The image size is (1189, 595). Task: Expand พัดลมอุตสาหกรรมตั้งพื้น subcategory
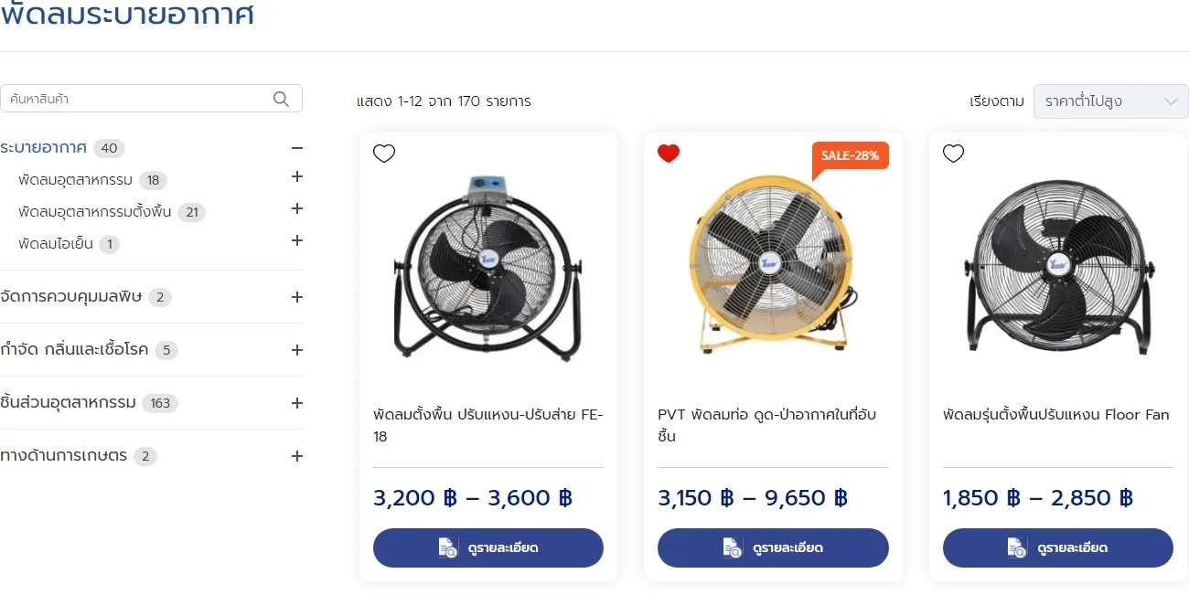pos(296,209)
